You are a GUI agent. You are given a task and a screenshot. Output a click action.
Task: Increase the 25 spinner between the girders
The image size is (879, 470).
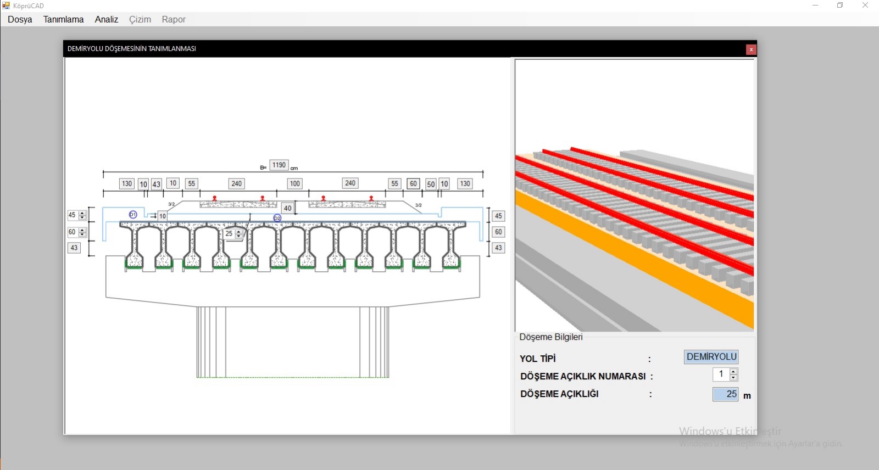(238, 232)
